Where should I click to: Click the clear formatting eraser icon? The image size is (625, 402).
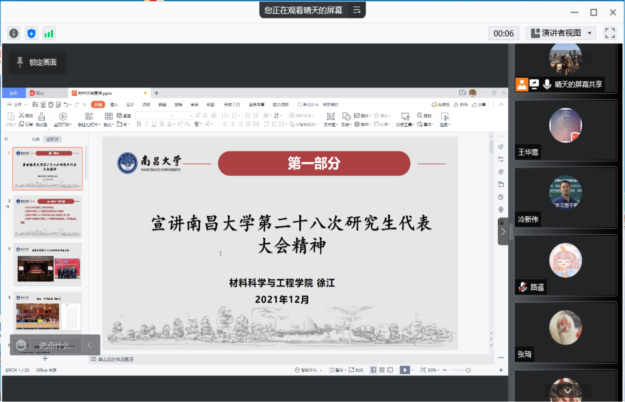pyautogui.click(x=214, y=115)
